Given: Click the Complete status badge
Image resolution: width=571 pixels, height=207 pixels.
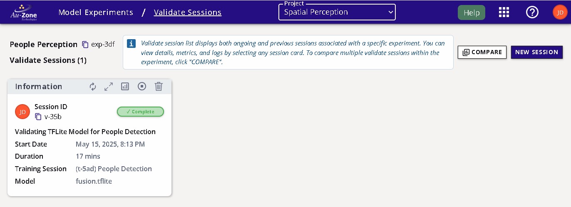Looking at the screenshot, I should pyautogui.click(x=140, y=112).
